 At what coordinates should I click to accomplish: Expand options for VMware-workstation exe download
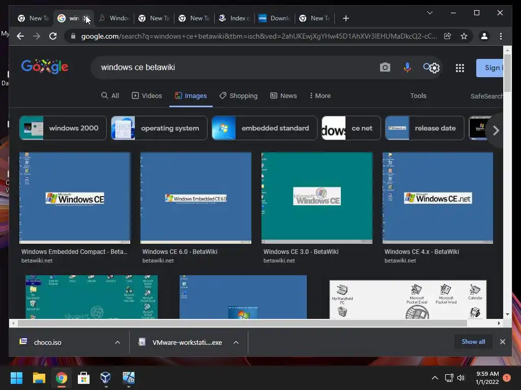pyautogui.click(x=236, y=342)
